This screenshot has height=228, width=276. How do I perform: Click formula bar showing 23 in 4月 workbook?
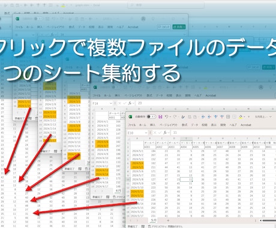pos(206,103)
